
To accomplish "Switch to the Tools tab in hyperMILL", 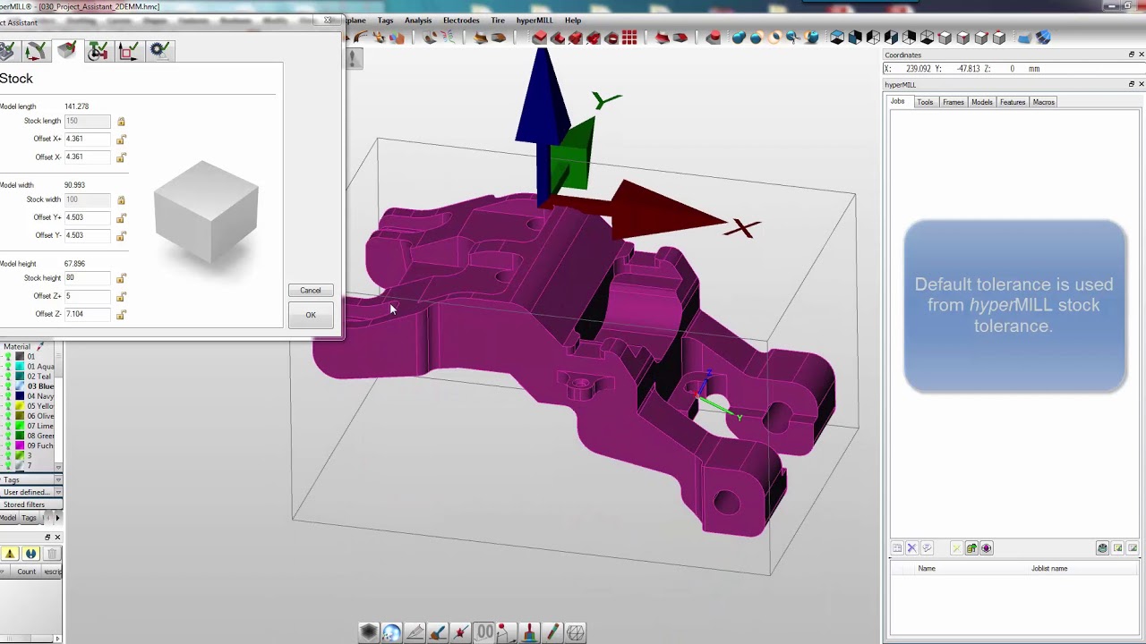I will (x=925, y=102).
